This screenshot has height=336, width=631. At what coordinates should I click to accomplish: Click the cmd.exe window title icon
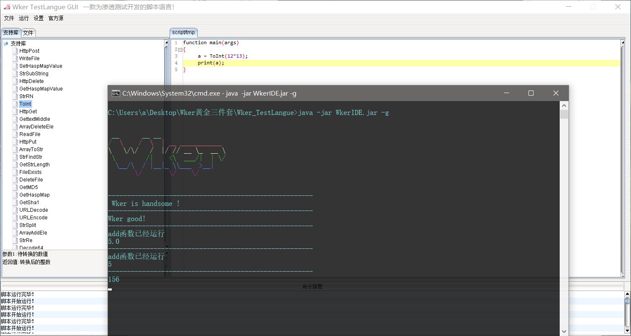tap(116, 93)
